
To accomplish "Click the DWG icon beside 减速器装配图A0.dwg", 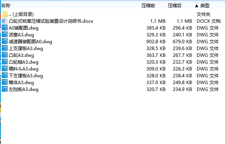I will coord(5,41).
